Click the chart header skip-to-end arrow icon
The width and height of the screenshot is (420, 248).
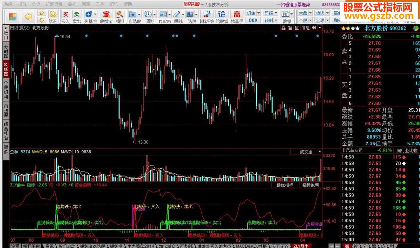(x=314, y=28)
